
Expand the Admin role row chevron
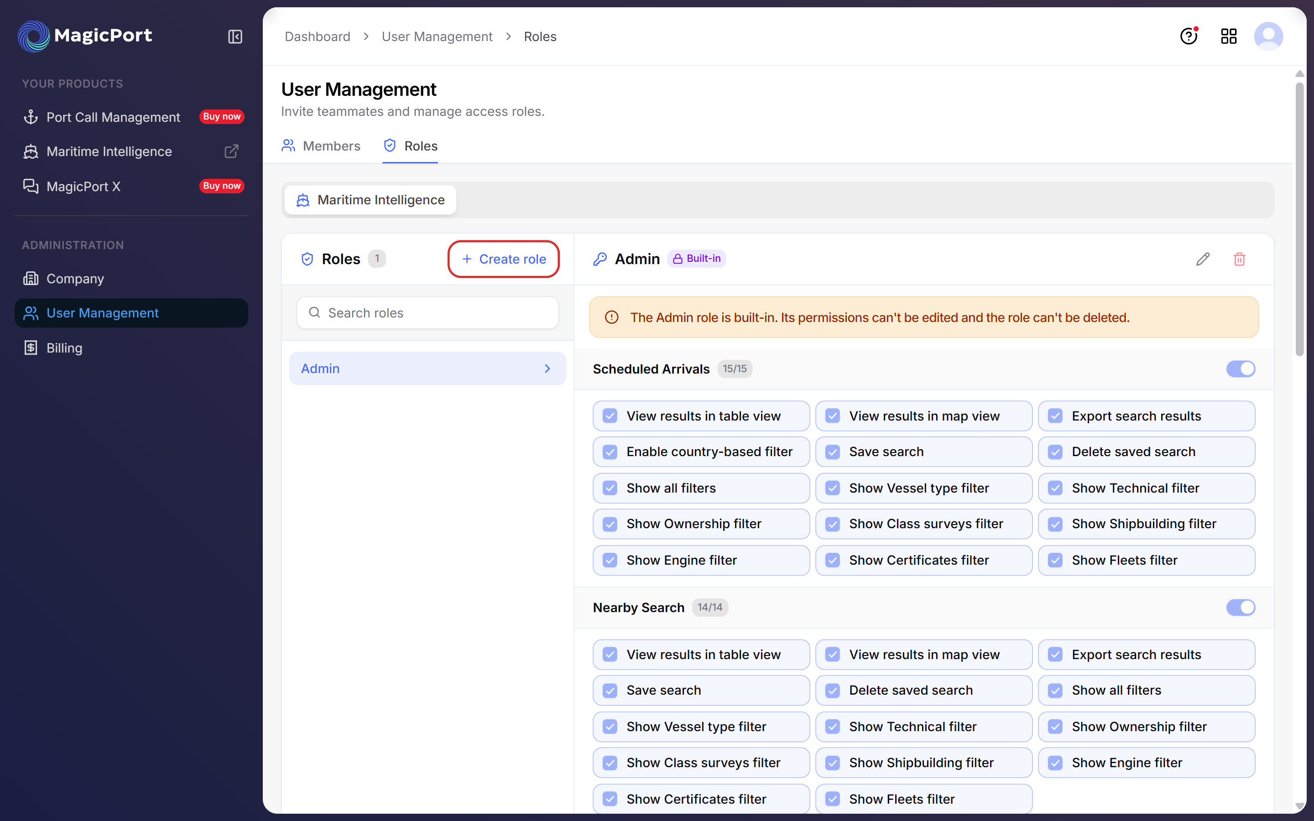click(x=547, y=369)
